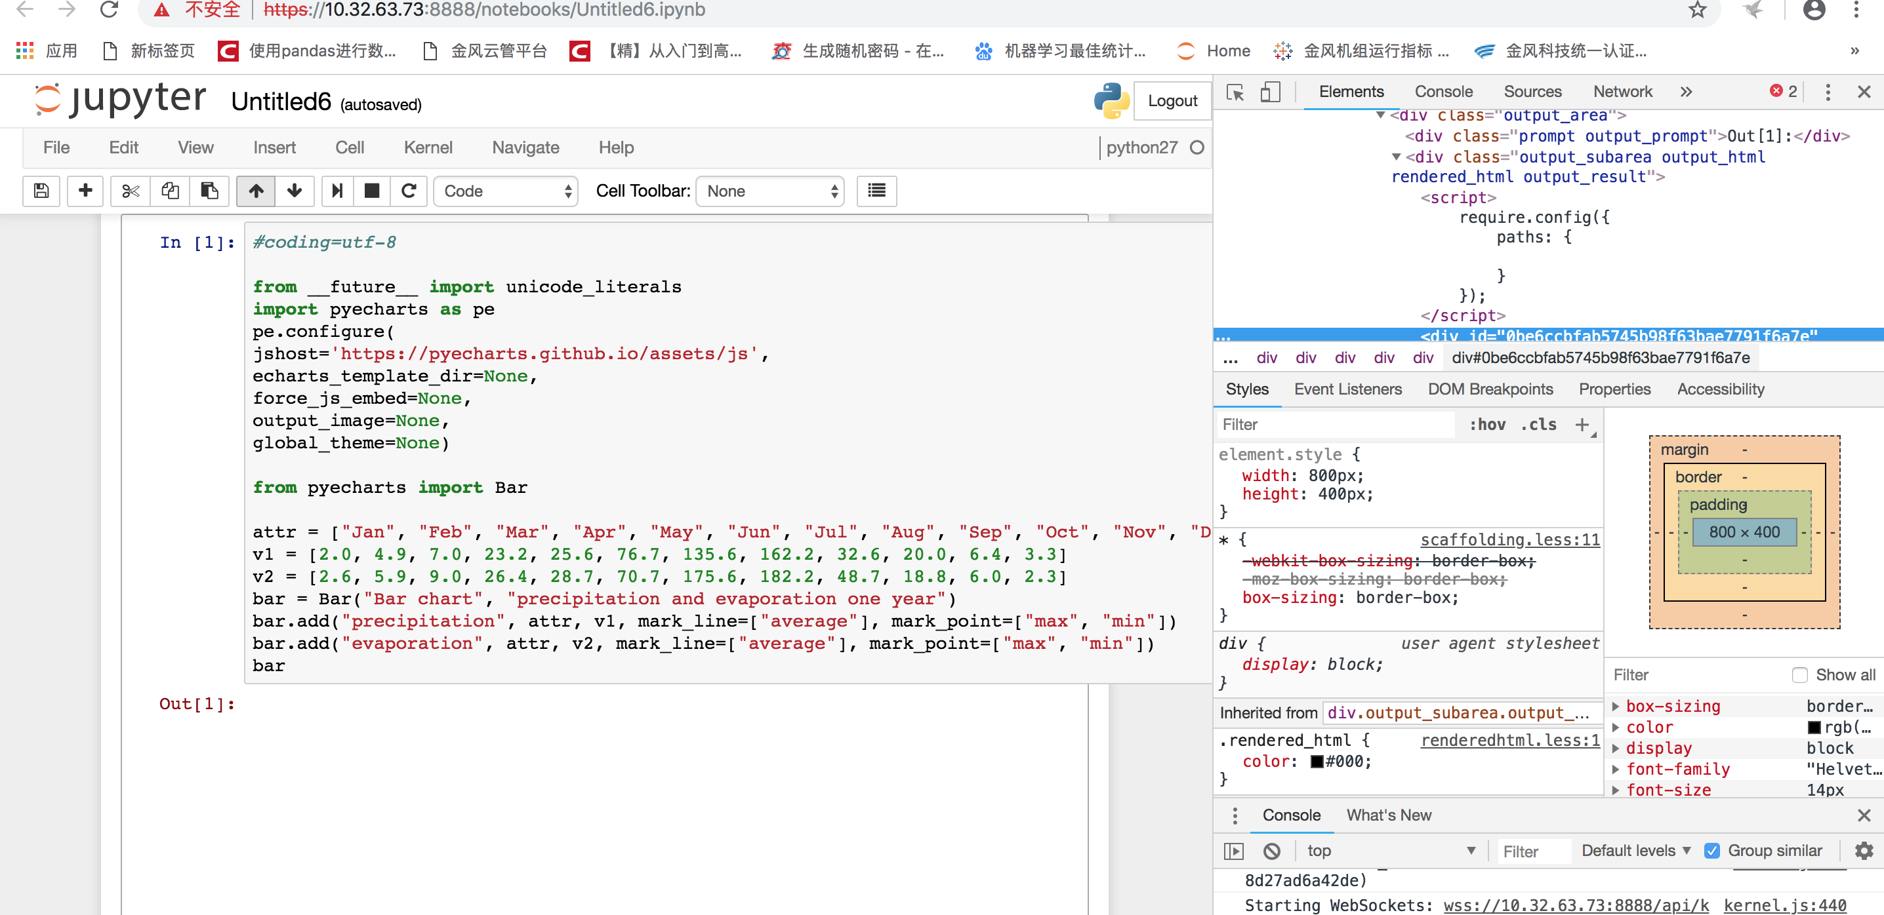
Task: Add a new cell with the plus icon
Action: click(x=85, y=191)
